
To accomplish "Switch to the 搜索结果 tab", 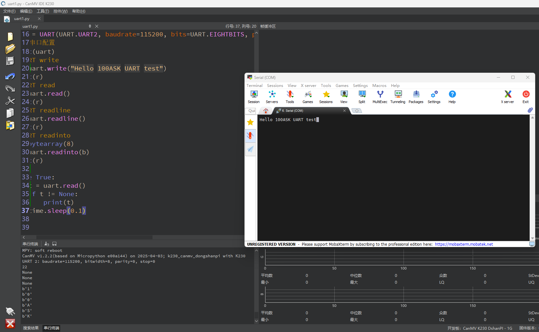I will pyautogui.click(x=31, y=328).
